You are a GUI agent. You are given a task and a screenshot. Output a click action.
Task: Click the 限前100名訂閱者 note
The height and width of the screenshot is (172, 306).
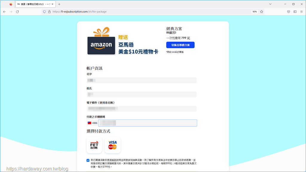[x=175, y=52]
